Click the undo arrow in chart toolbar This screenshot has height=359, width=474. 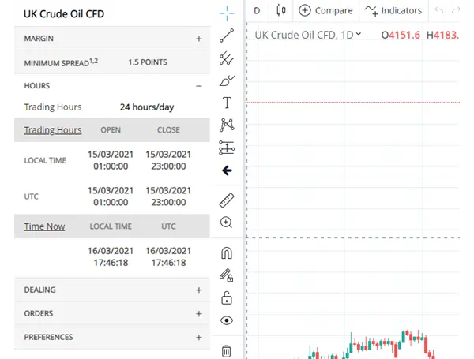pos(439,10)
